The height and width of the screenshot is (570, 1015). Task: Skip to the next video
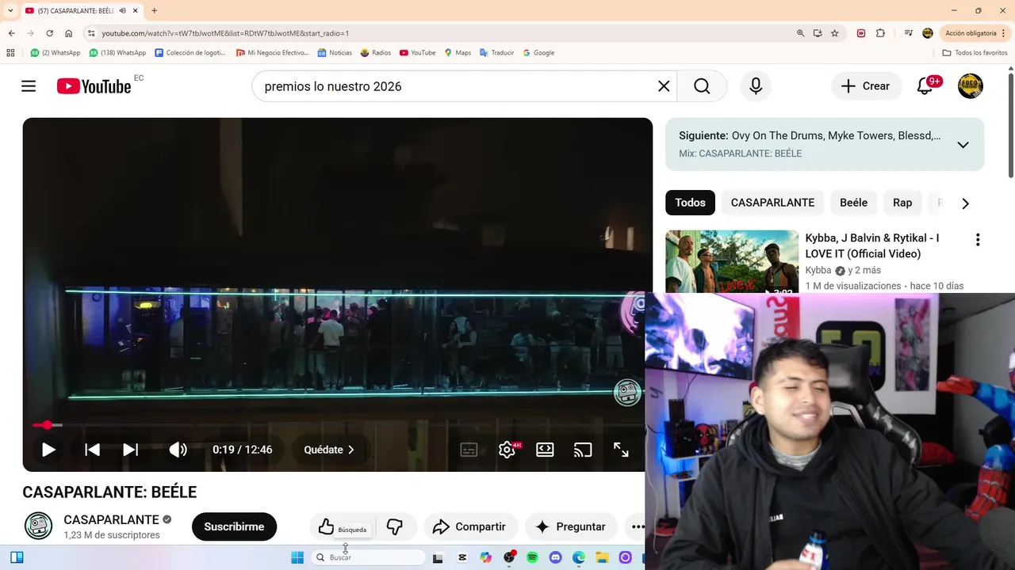pyautogui.click(x=131, y=450)
